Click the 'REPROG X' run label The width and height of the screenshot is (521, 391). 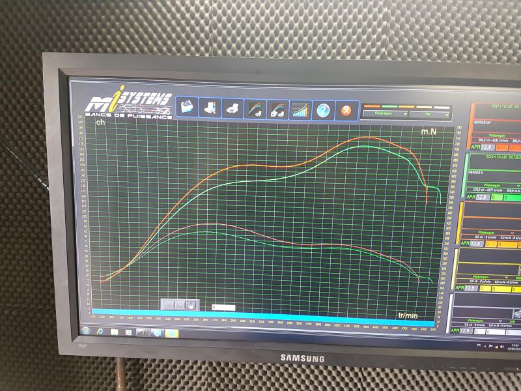point(476,173)
